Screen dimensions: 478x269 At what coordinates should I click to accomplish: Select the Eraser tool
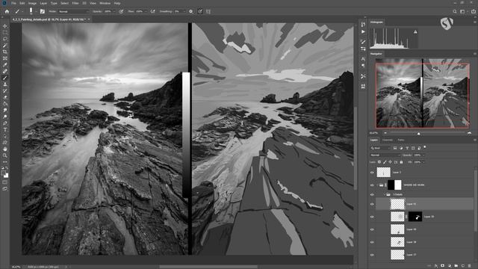(5, 97)
